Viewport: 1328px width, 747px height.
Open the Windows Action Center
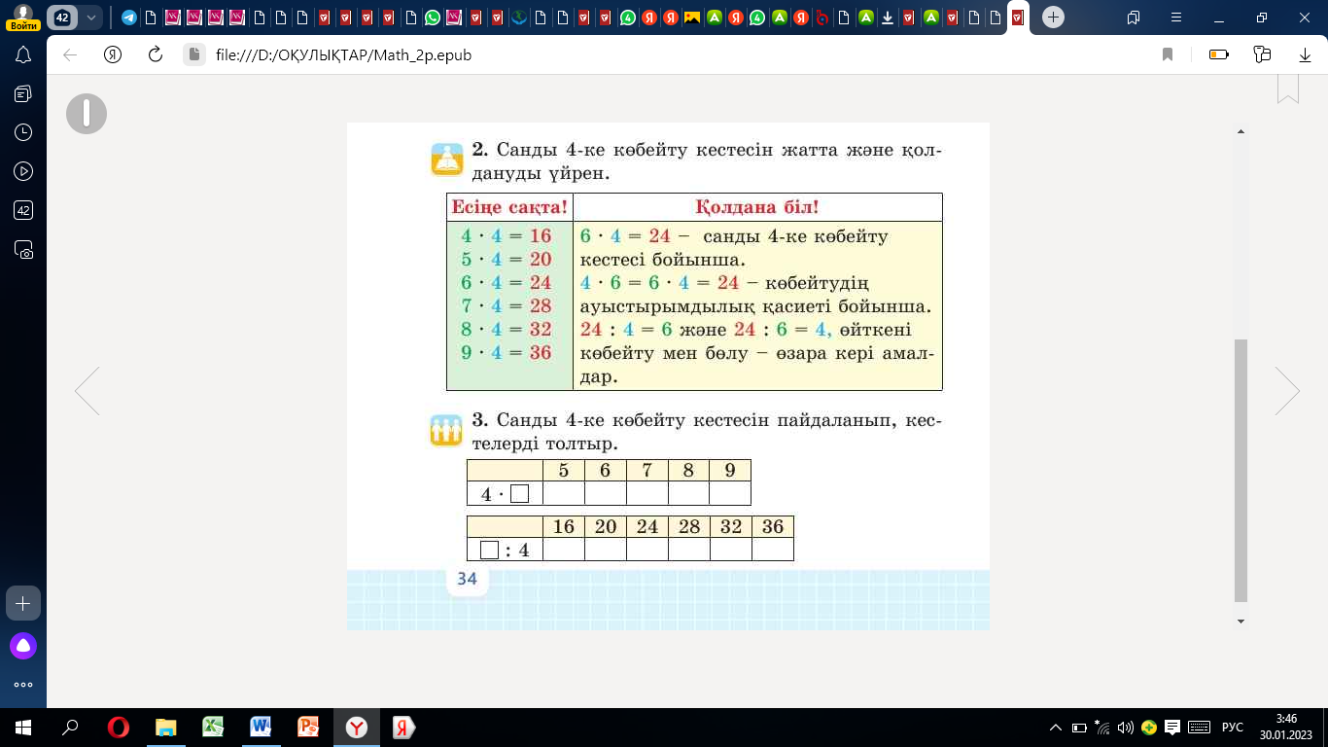pos(1173,728)
